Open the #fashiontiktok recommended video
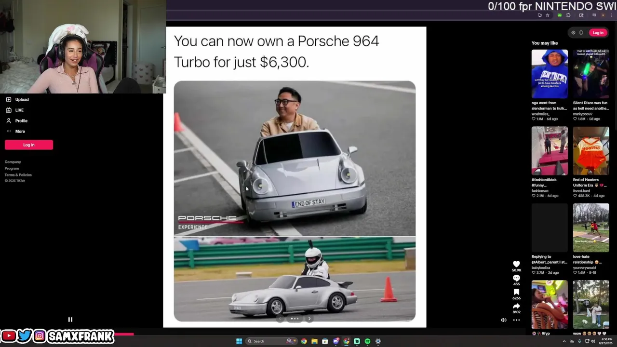Screen dimensions: 617x347 click(550, 151)
